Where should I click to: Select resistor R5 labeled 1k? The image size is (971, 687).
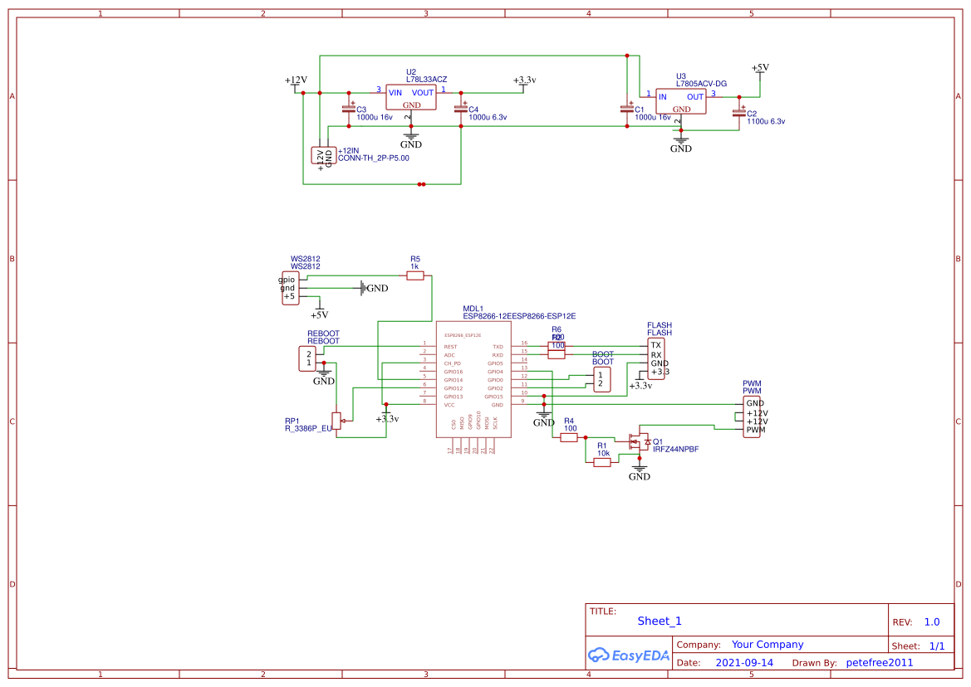[x=415, y=275]
